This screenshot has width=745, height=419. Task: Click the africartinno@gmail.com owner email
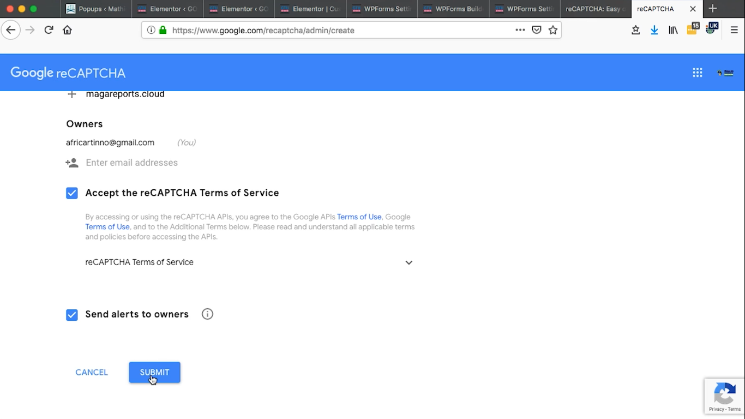tap(110, 142)
